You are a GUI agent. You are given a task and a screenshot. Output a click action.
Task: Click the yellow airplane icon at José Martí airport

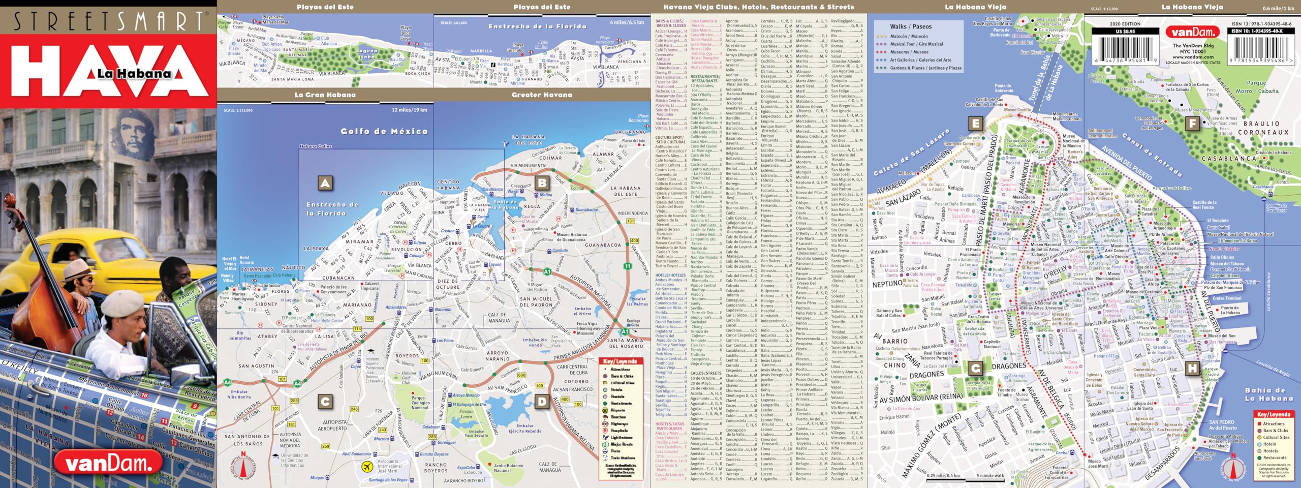pyautogui.click(x=367, y=466)
